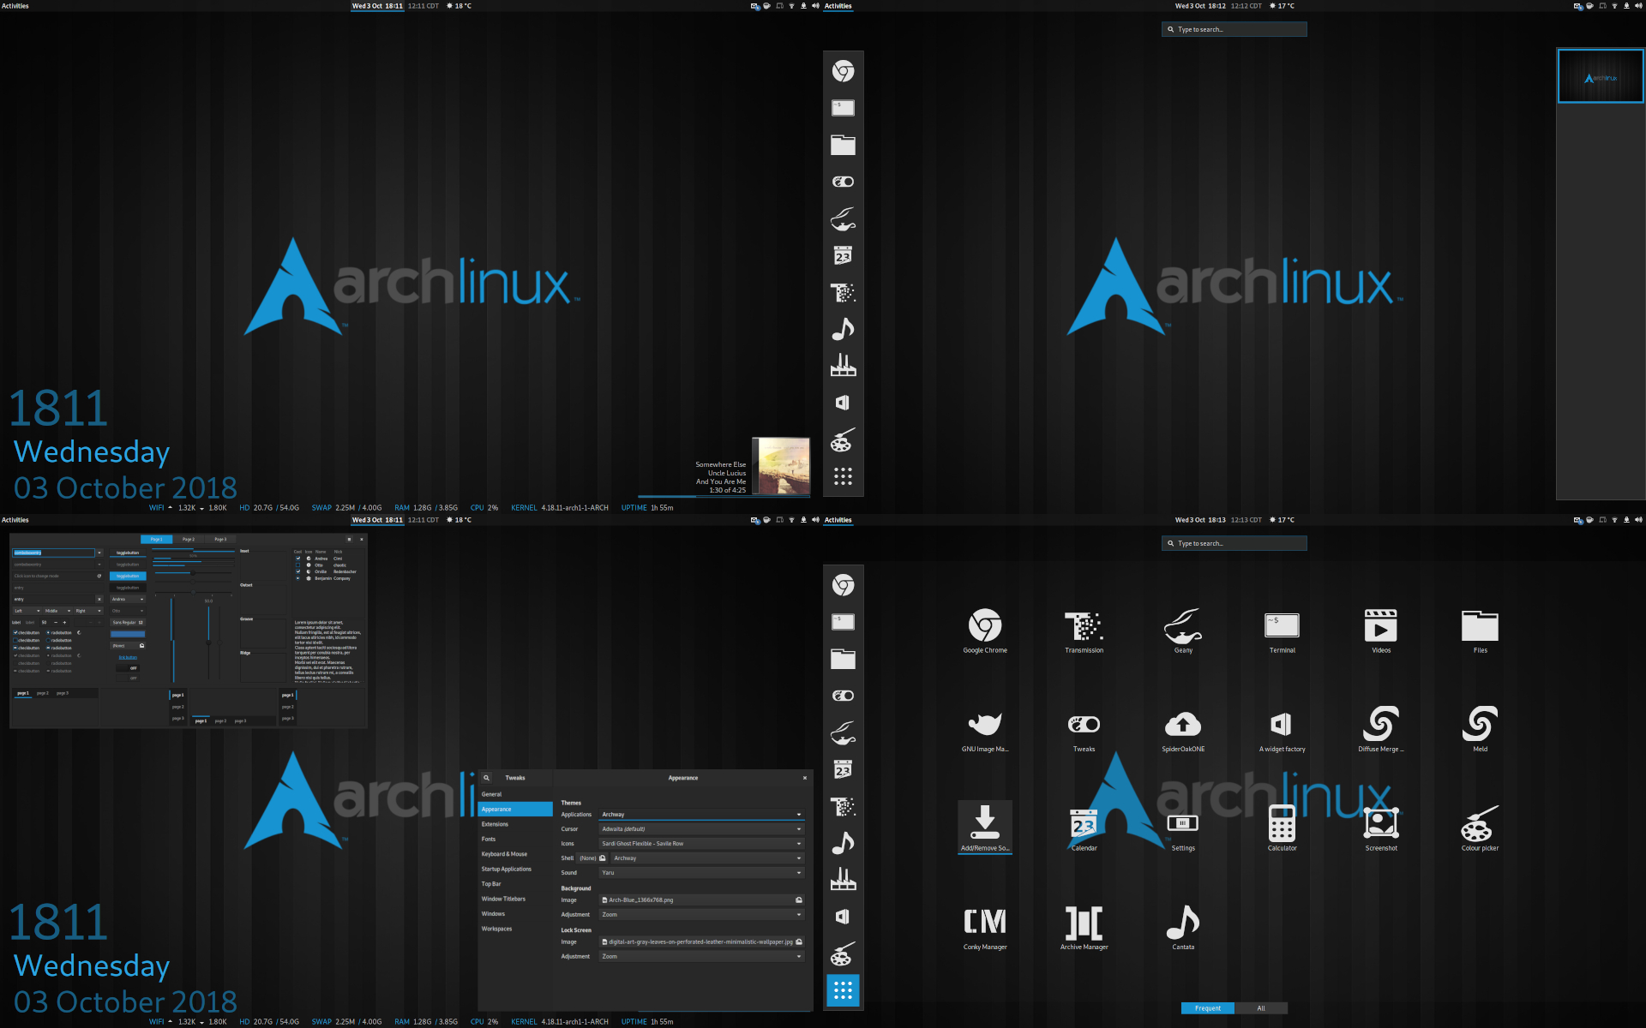Select the radio in Benjamin Company row
Viewport: 1646px width, 1028px height.
tap(298, 578)
